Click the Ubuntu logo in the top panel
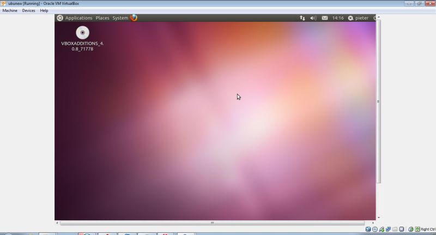Viewport: 436px width, 235px height. (60, 18)
